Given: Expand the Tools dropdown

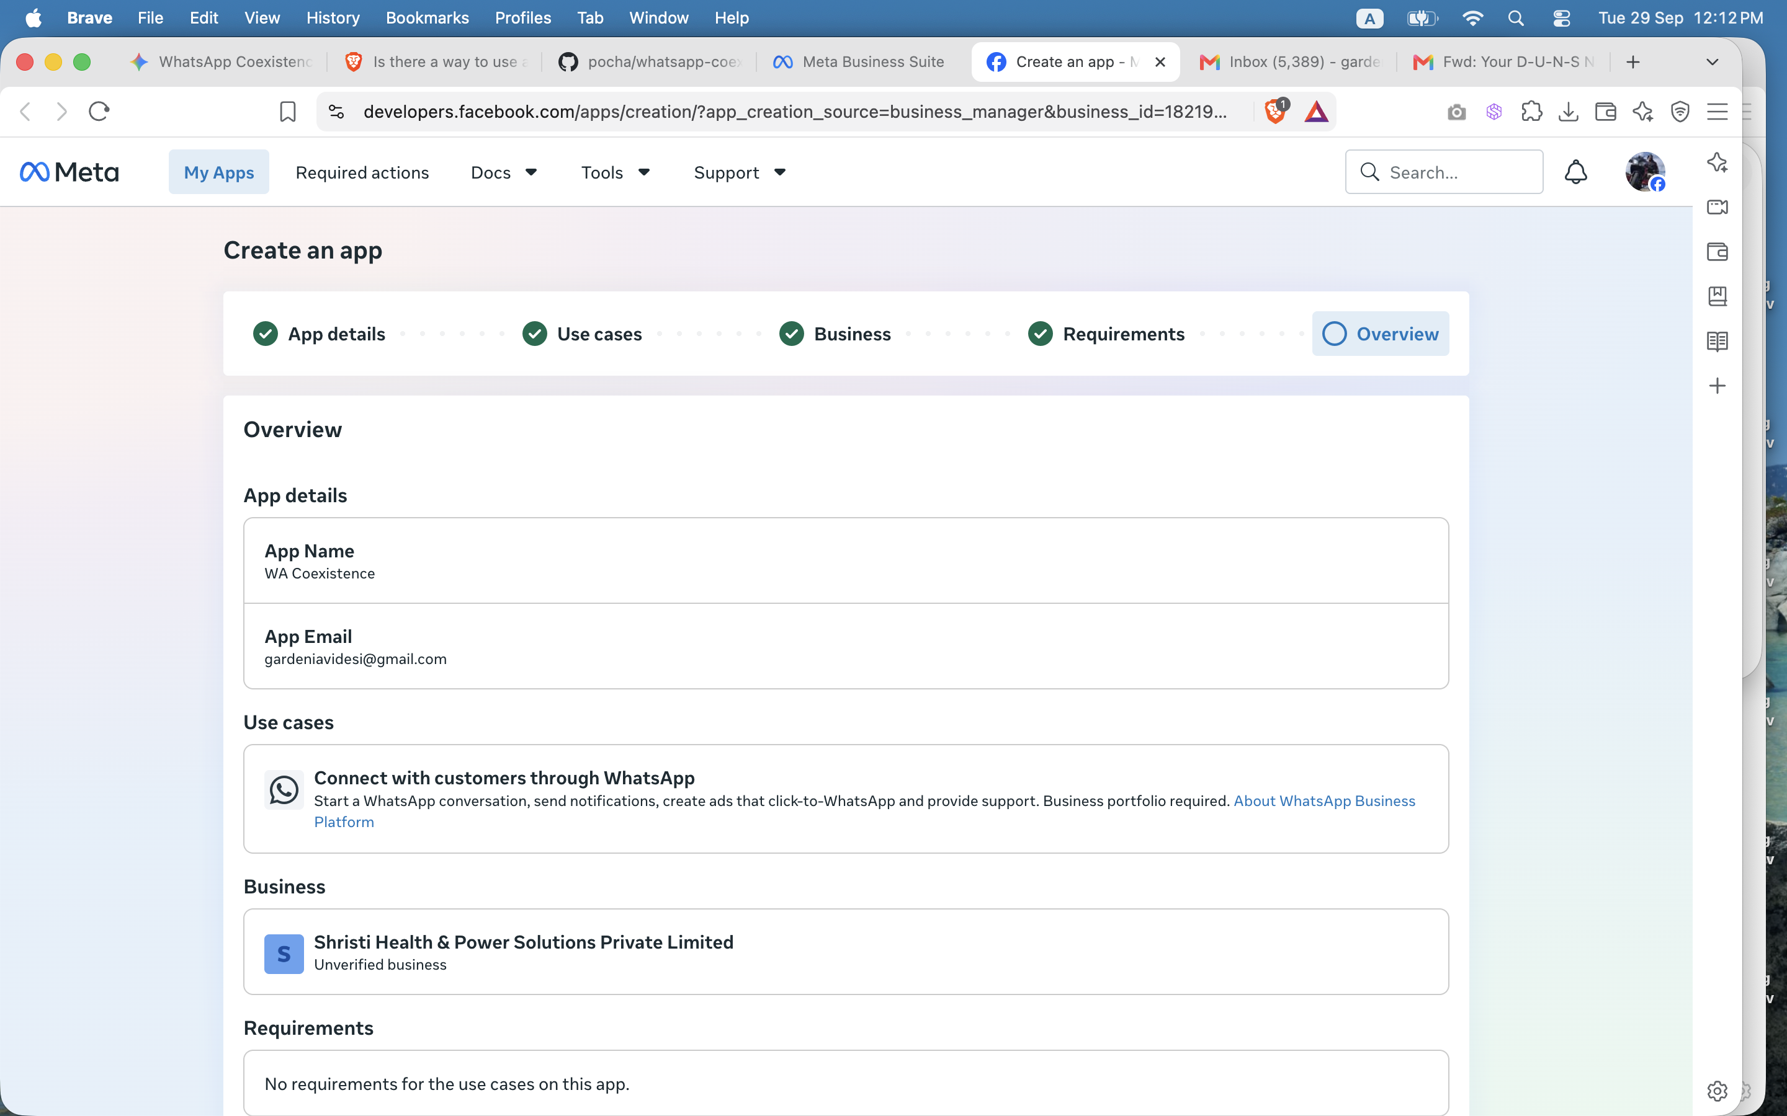Looking at the screenshot, I should (615, 172).
